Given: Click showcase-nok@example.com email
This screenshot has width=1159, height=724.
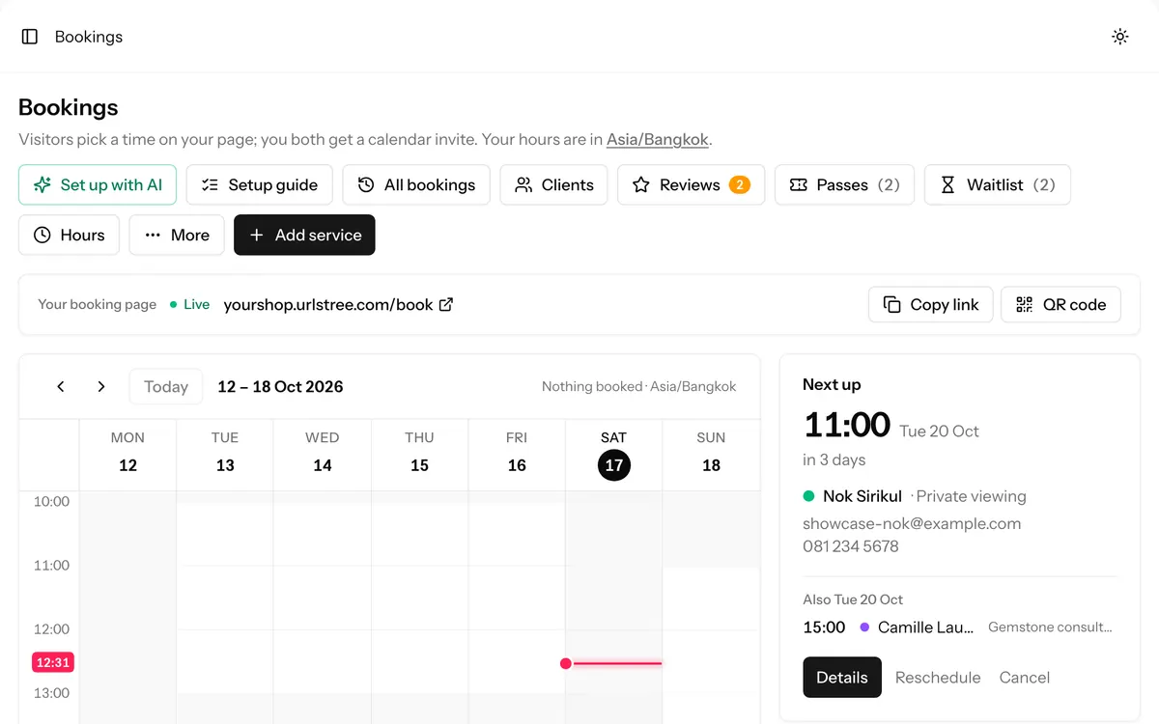Looking at the screenshot, I should point(912,523).
